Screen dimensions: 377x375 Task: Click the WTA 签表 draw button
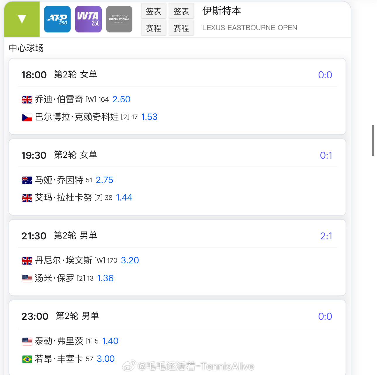[181, 11]
